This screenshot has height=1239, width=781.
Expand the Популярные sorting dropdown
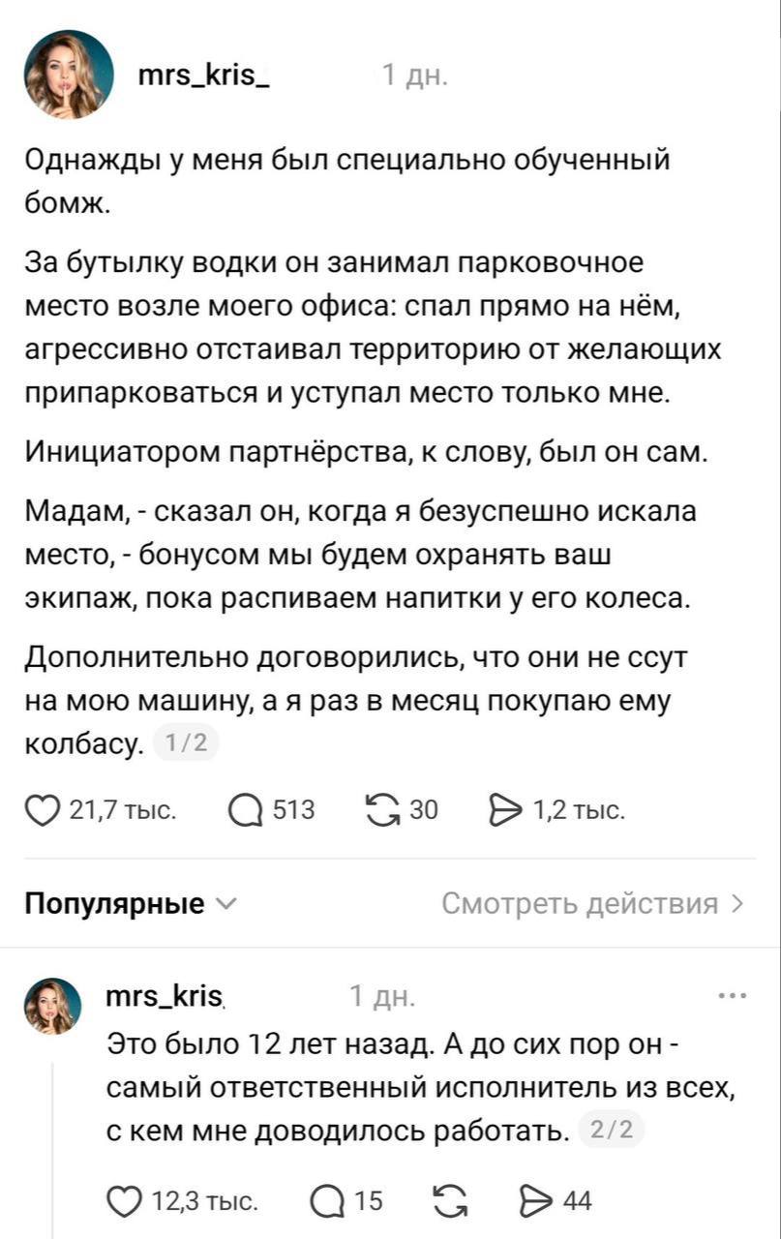(x=130, y=904)
